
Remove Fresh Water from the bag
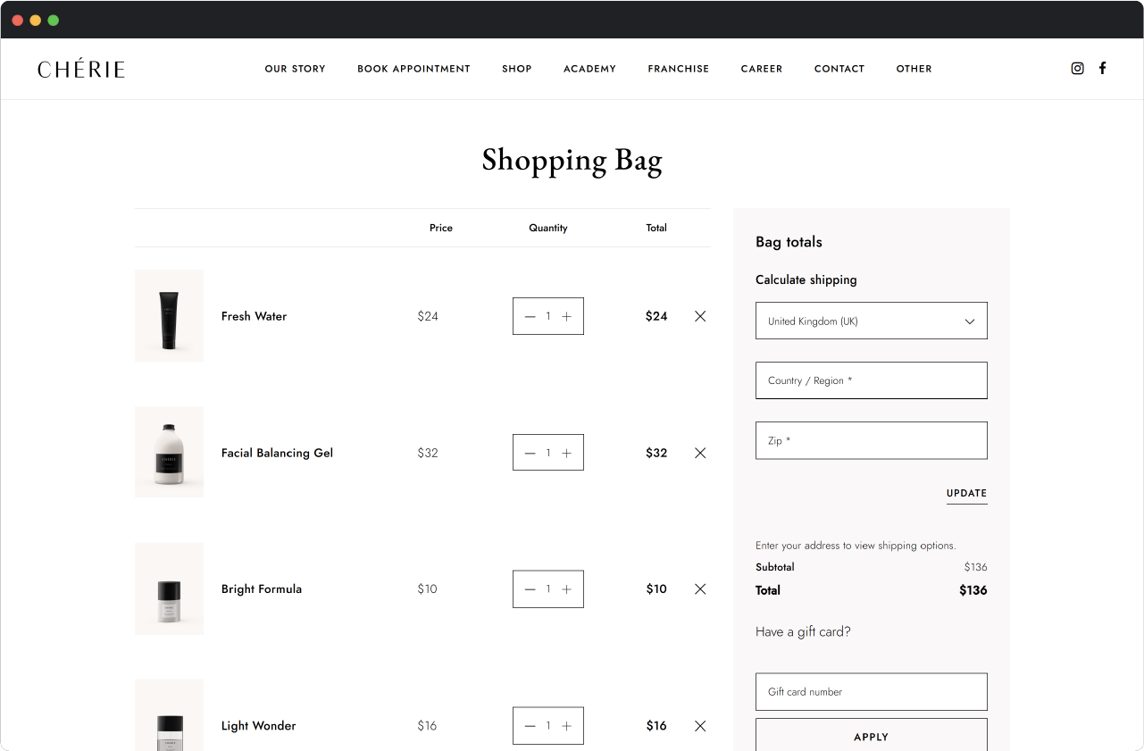700,316
